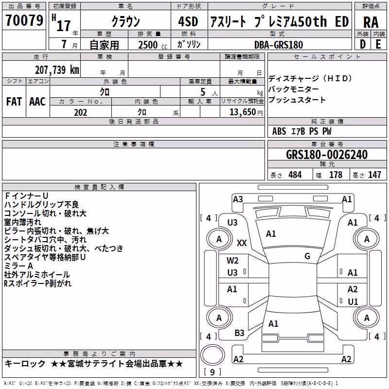The height and width of the screenshot is (389, 389).
Task: Click the damage code legend line
Action: pos(171,384)
